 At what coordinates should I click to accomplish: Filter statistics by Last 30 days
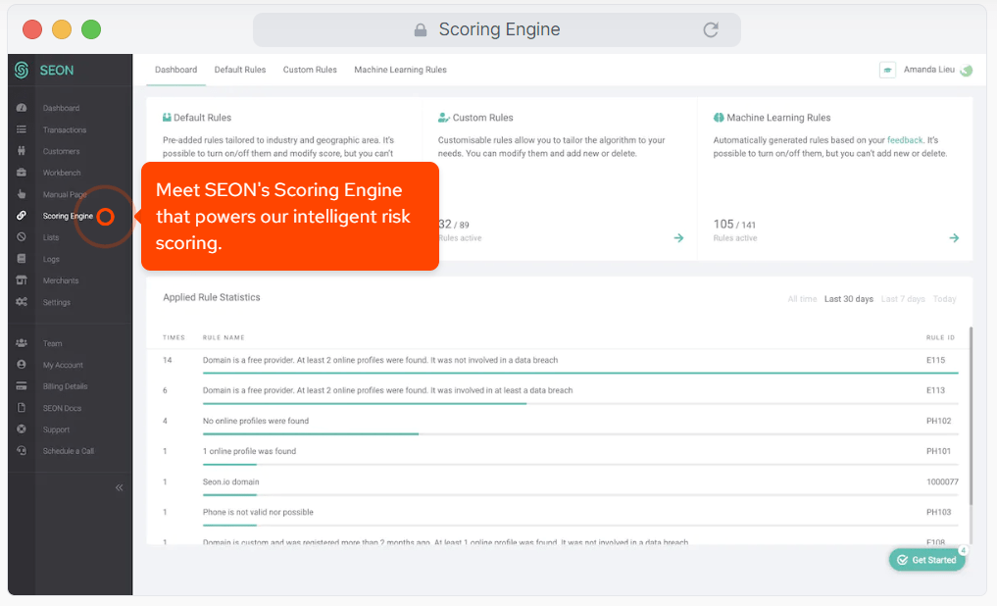click(848, 299)
